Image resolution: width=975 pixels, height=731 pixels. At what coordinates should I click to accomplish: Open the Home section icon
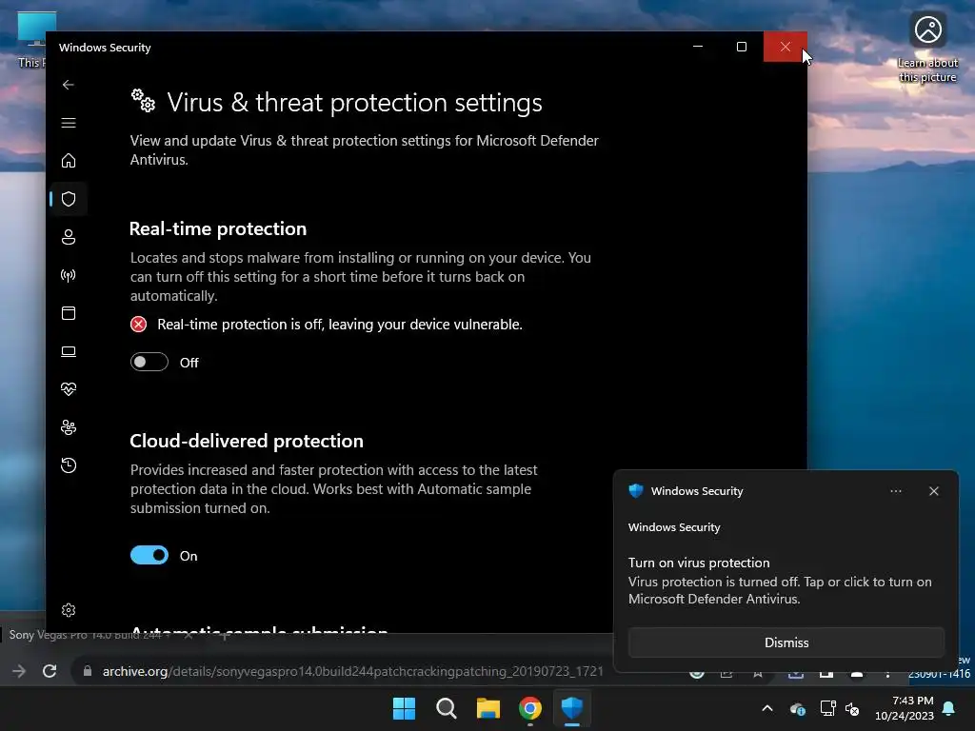click(69, 161)
